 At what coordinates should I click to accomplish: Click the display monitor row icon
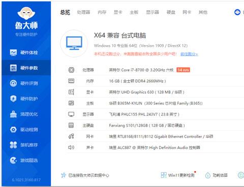tap(71, 114)
